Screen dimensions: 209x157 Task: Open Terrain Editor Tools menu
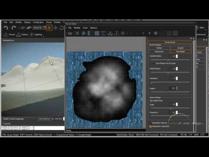[85, 28]
